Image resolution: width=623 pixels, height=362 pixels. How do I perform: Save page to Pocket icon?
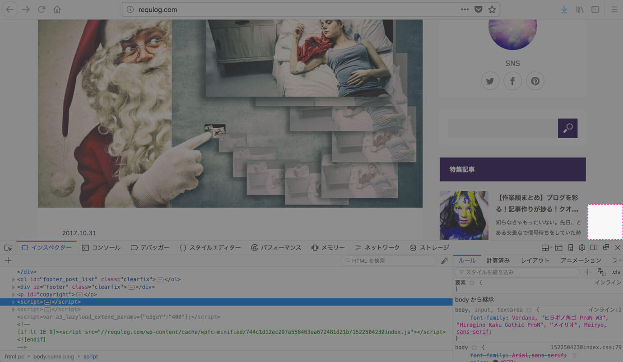coord(479,9)
